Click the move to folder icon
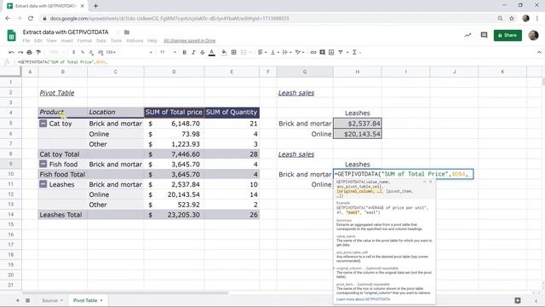The image size is (545, 307). click(x=127, y=32)
